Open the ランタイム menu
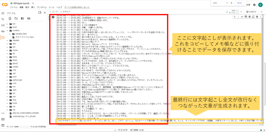 point(42,7)
